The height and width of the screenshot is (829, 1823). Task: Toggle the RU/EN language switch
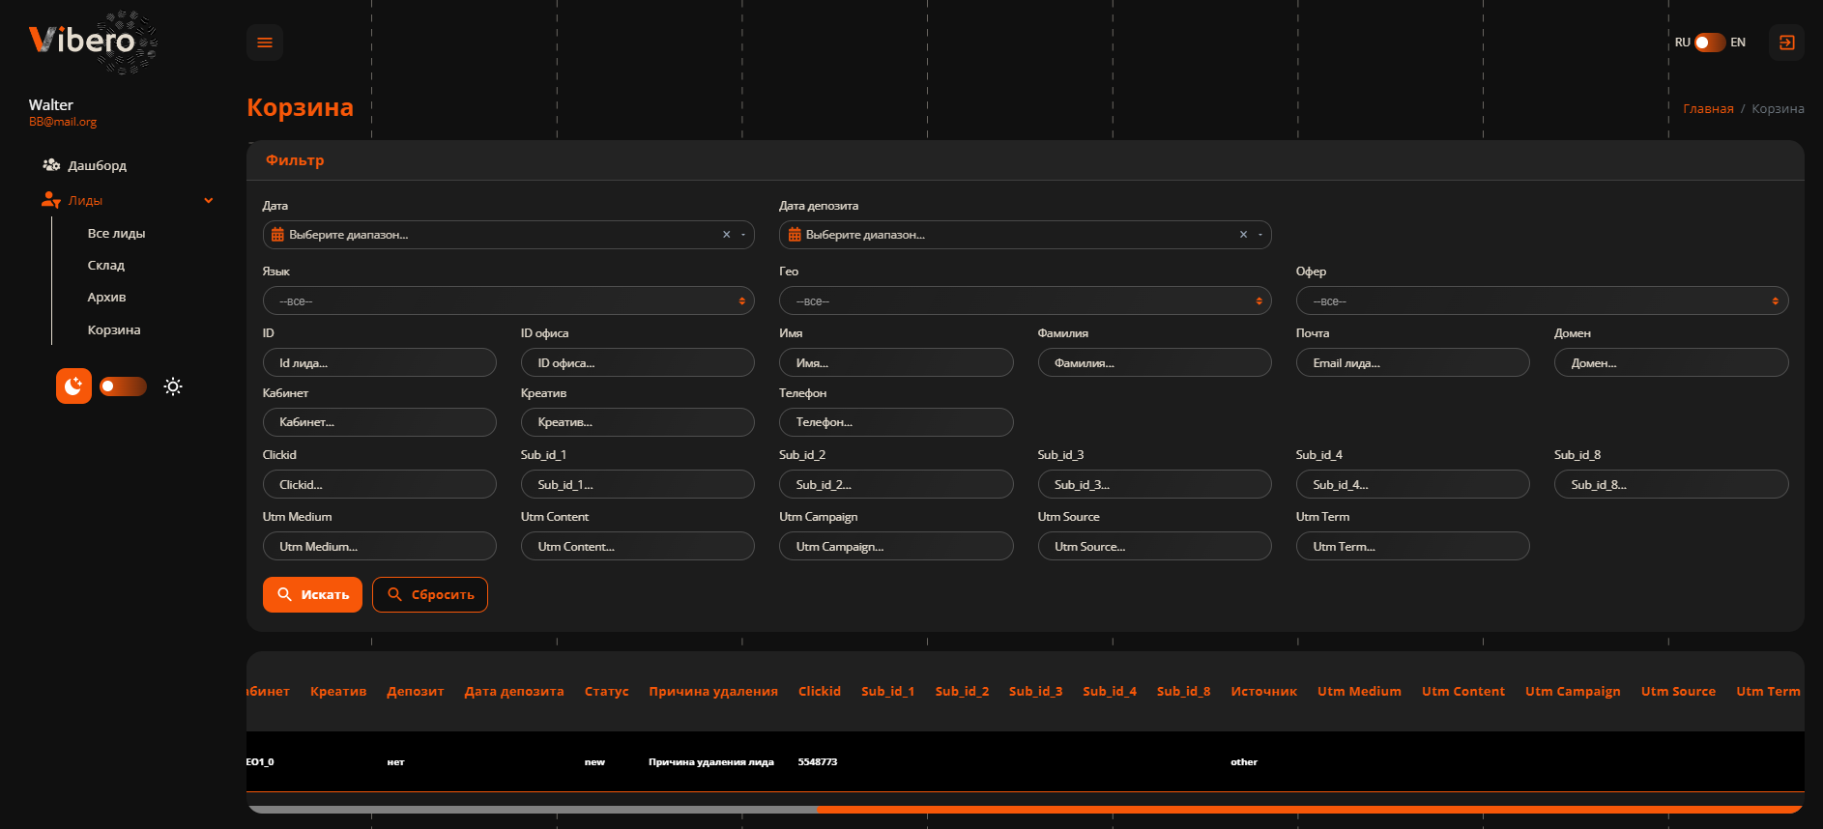pos(1710,43)
